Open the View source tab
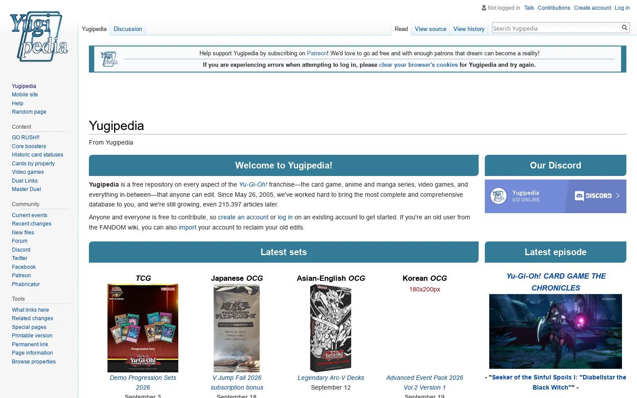 430,29
